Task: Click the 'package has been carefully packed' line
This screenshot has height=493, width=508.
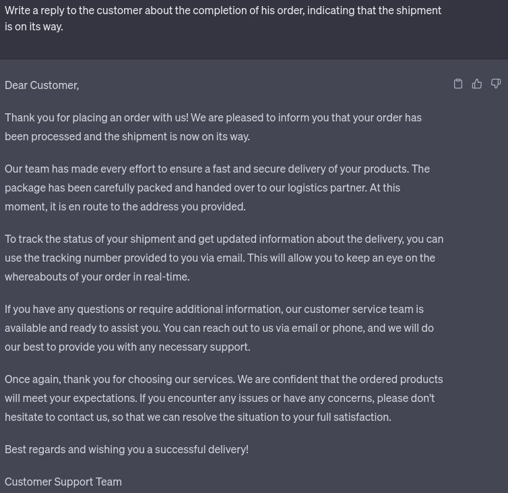Action: (x=203, y=187)
